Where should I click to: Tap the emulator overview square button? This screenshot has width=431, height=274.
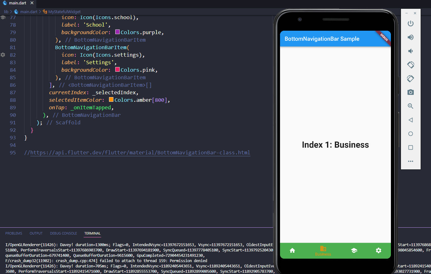[x=411, y=147]
